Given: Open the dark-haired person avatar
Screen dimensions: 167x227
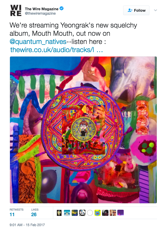Looking at the screenshot, I should pos(105,213).
